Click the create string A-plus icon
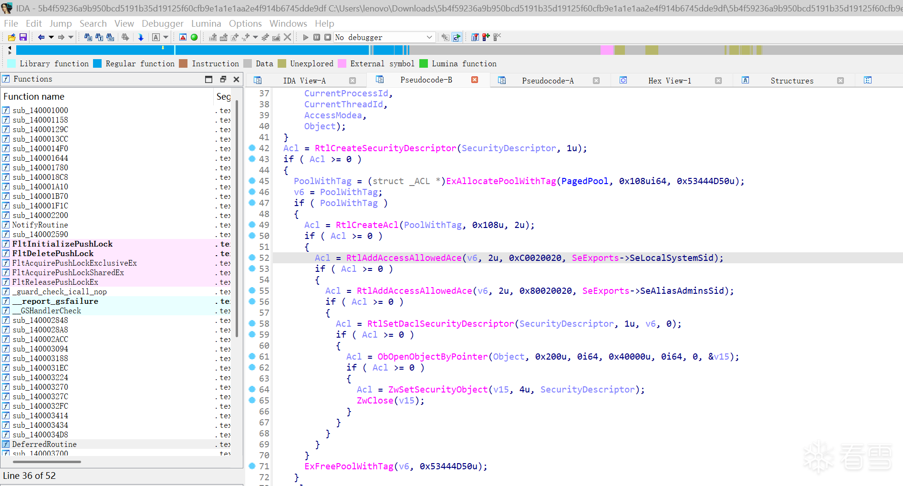The width and height of the screenshot is (903, 486). 235,37
